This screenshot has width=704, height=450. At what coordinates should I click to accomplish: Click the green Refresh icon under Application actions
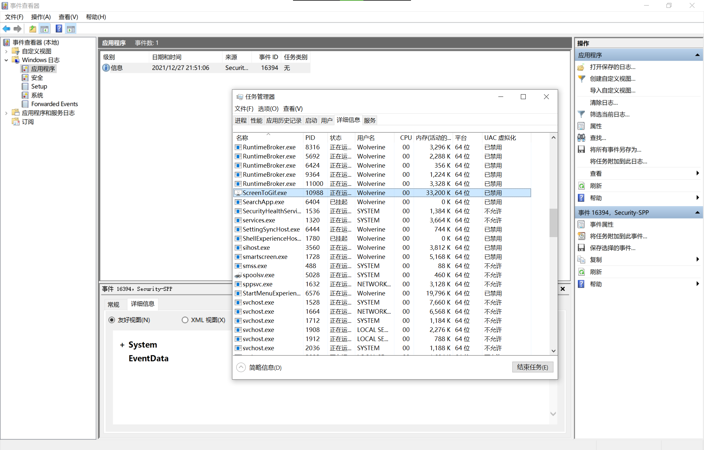[581, 186]
